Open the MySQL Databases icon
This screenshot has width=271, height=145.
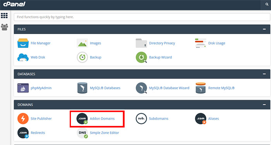click(82, 88)
